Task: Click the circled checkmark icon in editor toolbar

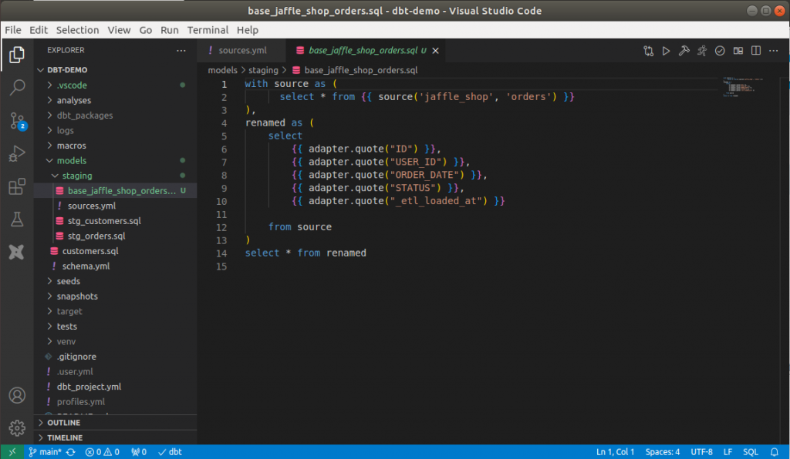Action: click(x=720, y=51)
